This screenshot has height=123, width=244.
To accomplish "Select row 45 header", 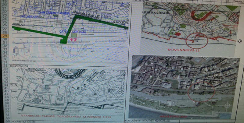I will (x=5, y=88).
